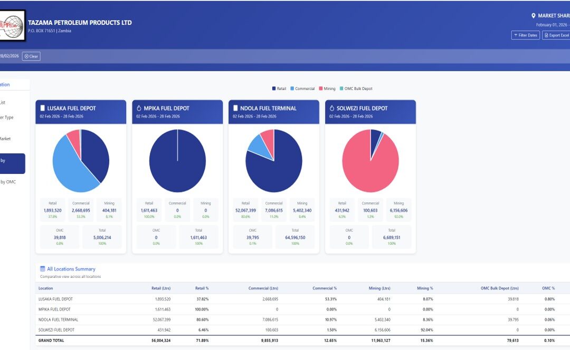Sort the table by the Location column header
Viewport: 570px width, 350px height.
point(46,288)
